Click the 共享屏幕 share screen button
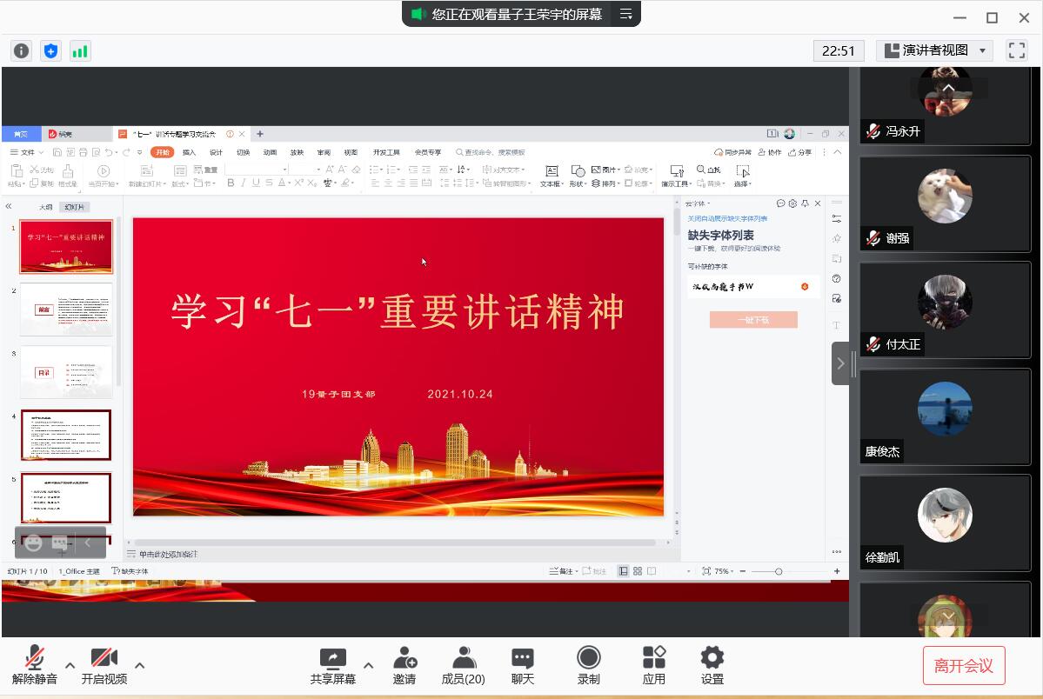Image resolution: width=1043 pixels, height=699 pixels. [x=333, y=665]
